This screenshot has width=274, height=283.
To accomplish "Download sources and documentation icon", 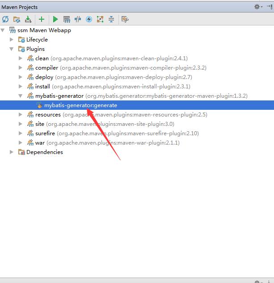I will 28,19.
